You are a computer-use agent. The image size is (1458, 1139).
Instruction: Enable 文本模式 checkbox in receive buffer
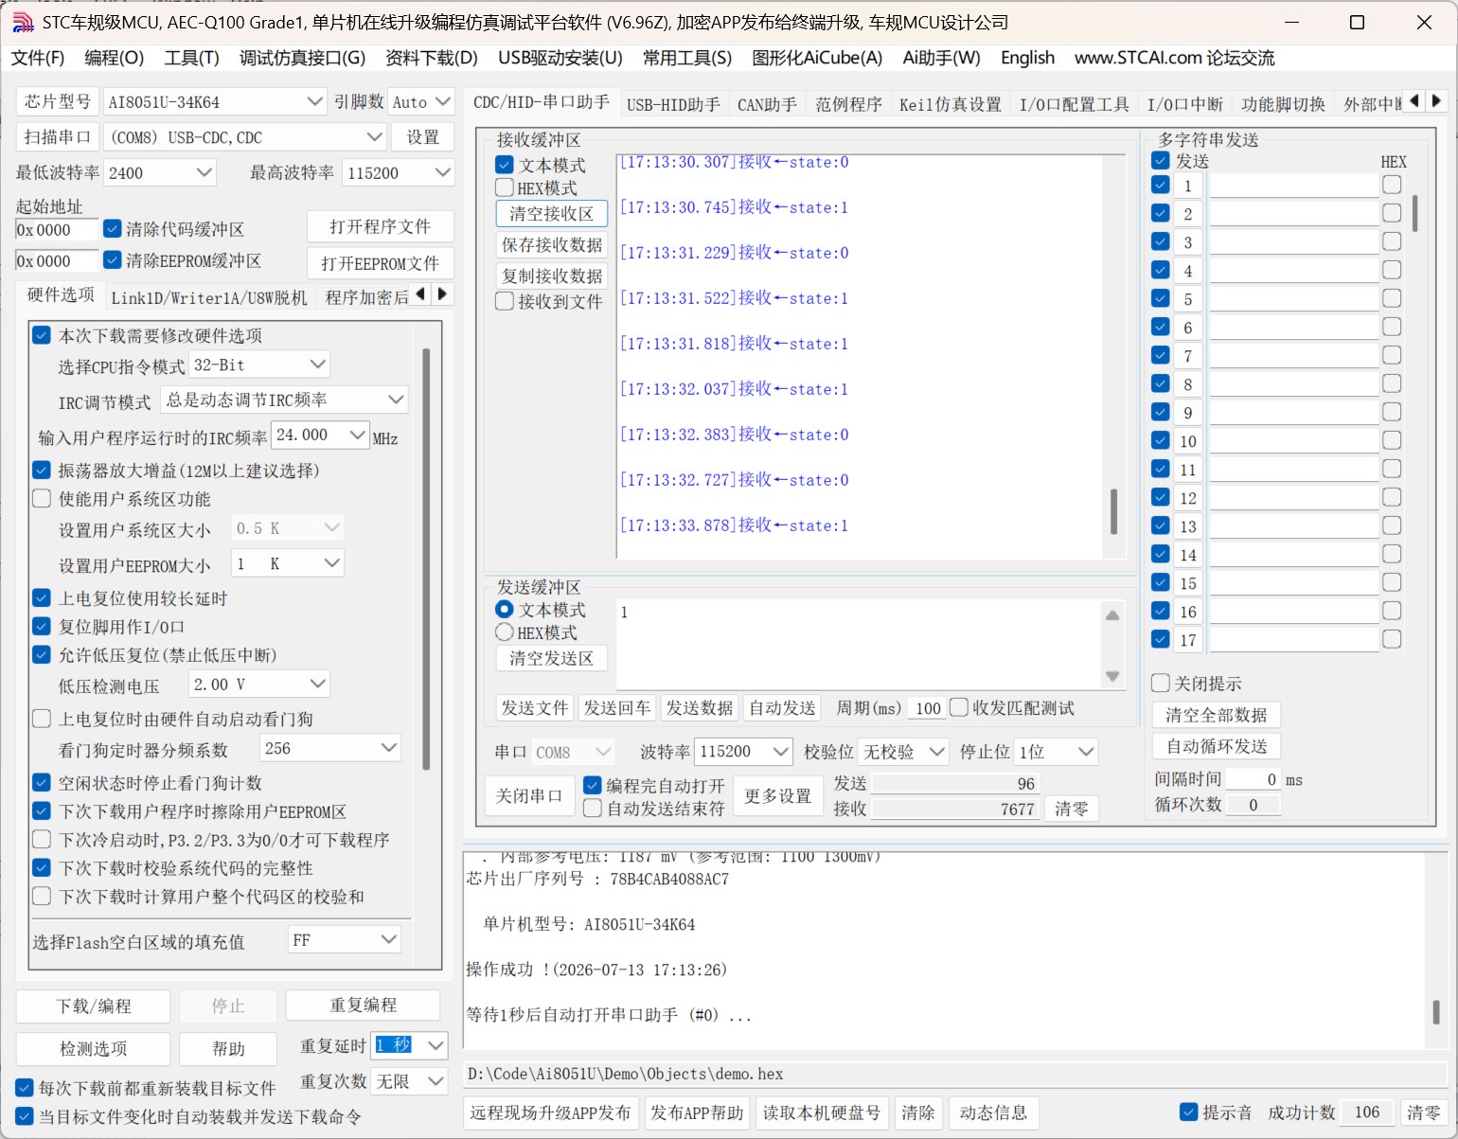click(x=505, y=165)
